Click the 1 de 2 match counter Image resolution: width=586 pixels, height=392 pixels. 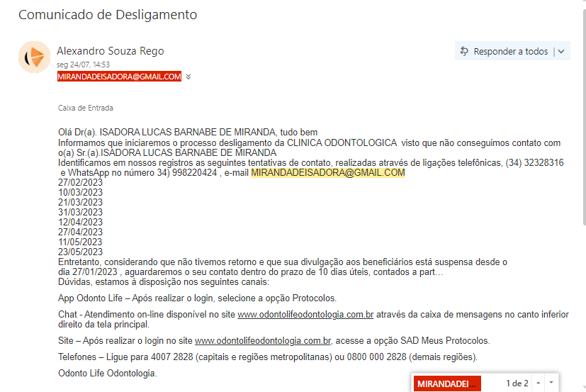517,383
